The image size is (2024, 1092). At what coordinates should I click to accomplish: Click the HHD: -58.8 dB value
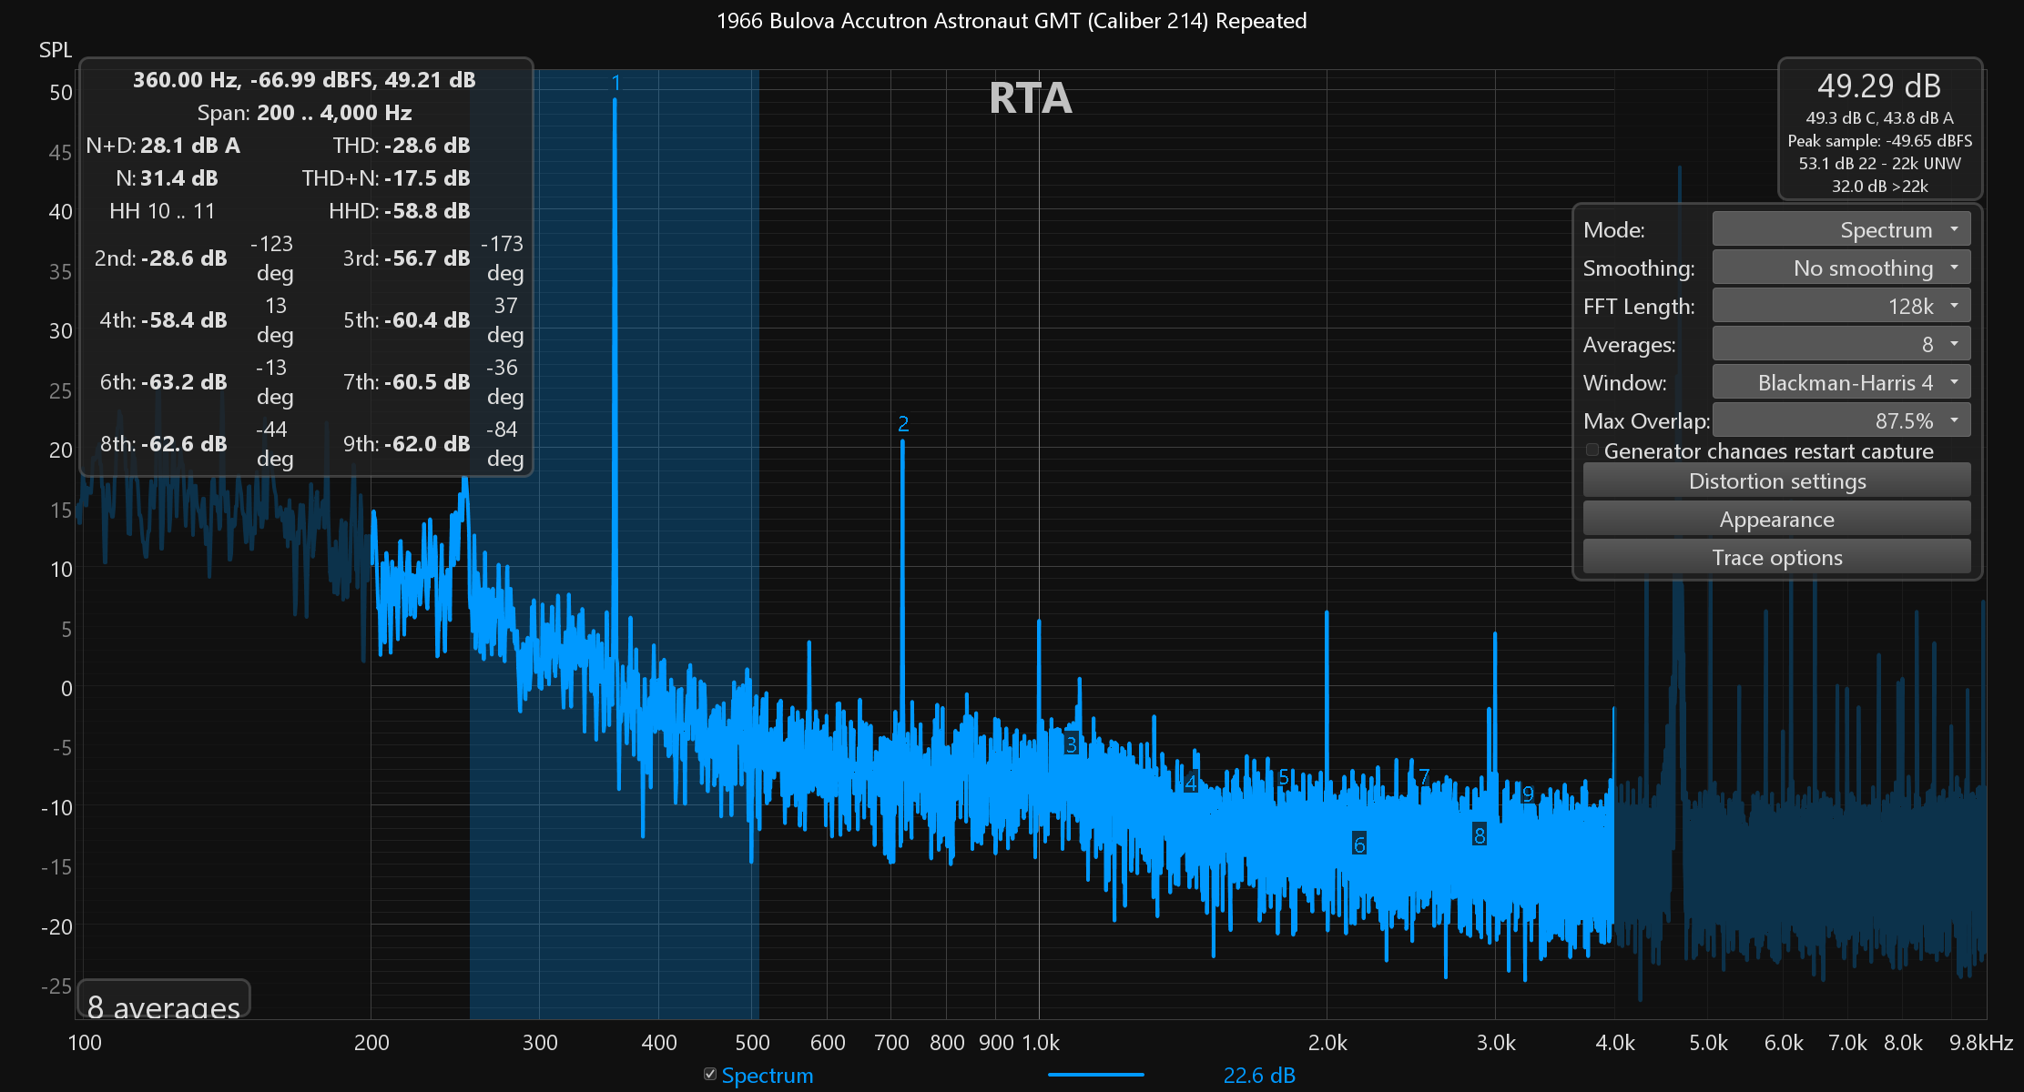400,211
